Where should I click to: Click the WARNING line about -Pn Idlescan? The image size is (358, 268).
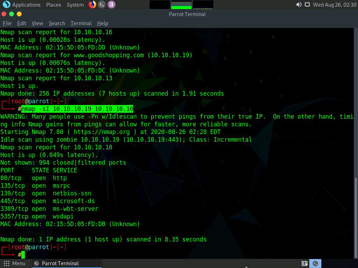(177, 120)
